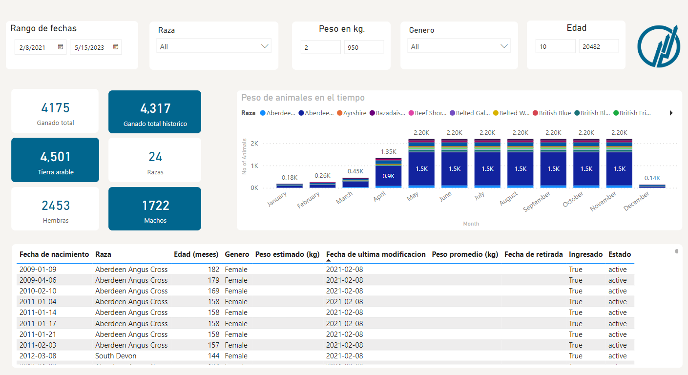This screenshot has height=375, width=688.
Task: Sort by Fecha de ultima modificacion header
Action: [376, 254]
